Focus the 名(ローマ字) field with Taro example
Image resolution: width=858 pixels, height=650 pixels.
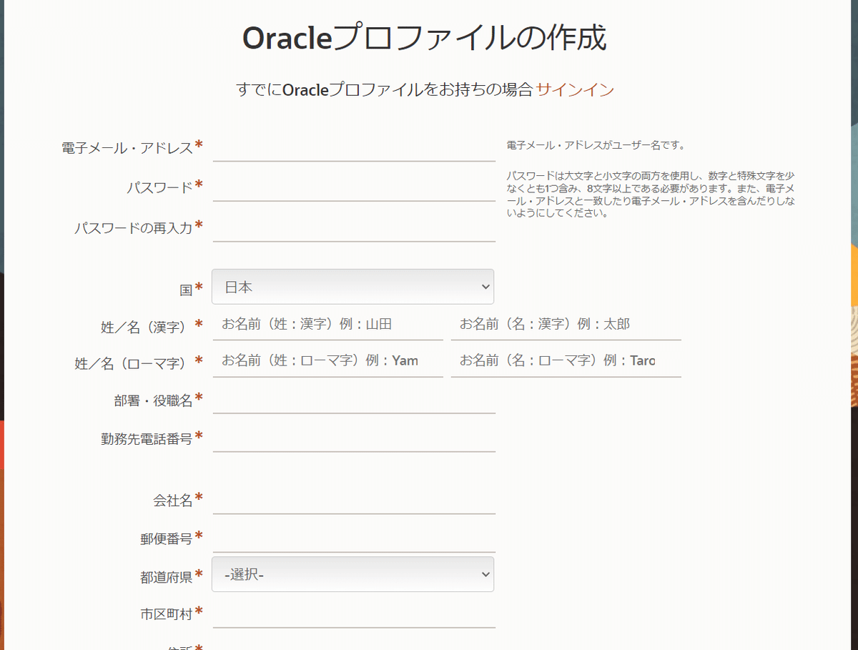point(566,361)
